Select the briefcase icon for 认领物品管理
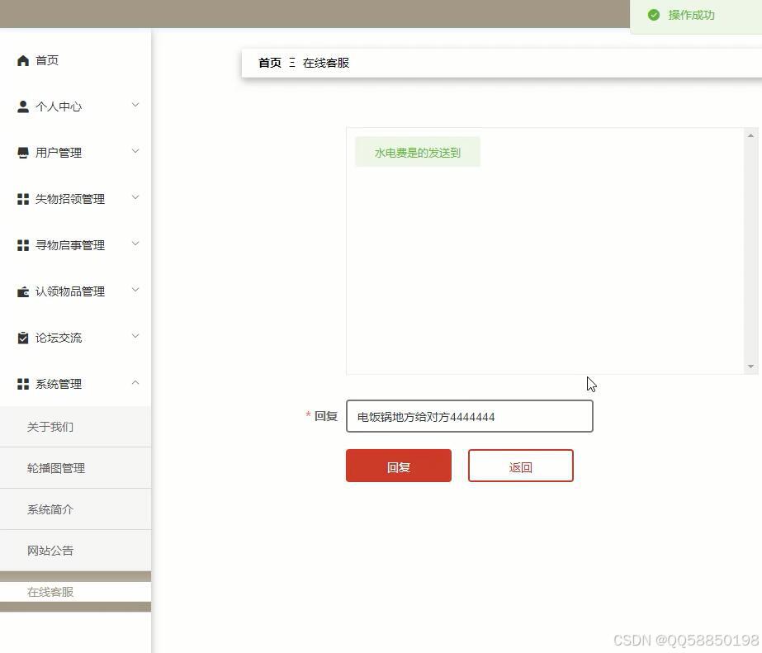This screenshot has width=762, height=653. [x=22, y=291]
